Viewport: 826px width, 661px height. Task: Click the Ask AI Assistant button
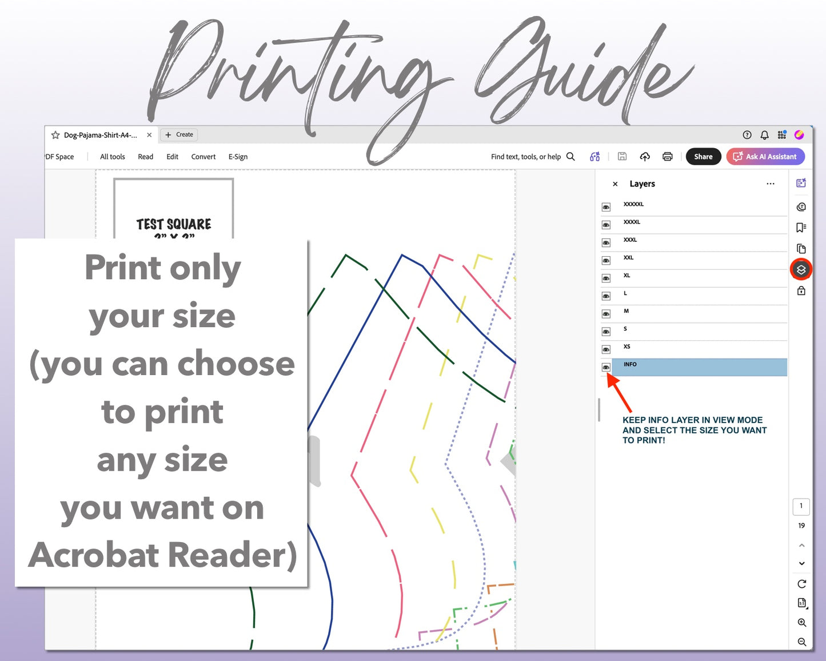click(765, 157)
